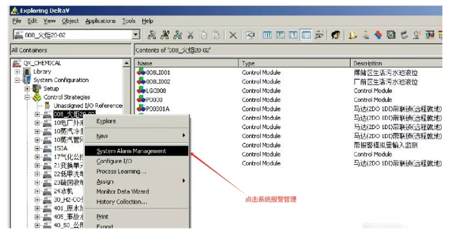
Task: Select the large icons view button
Action: (267, 35)
